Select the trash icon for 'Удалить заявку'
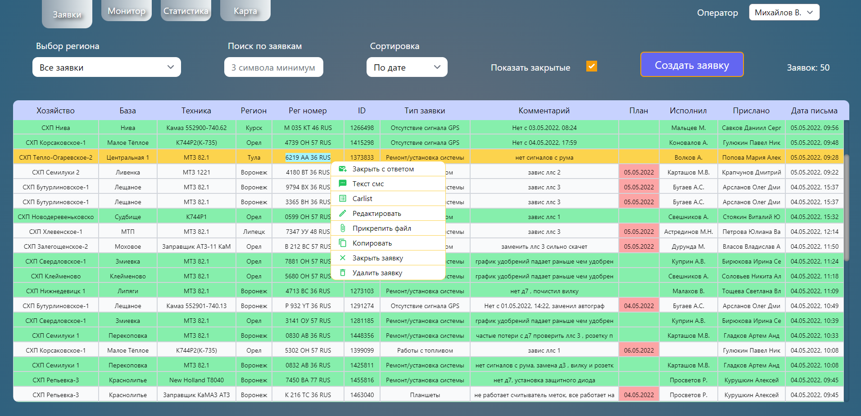Viewport: 861px width, 416px height. click(x=343, y=272)
